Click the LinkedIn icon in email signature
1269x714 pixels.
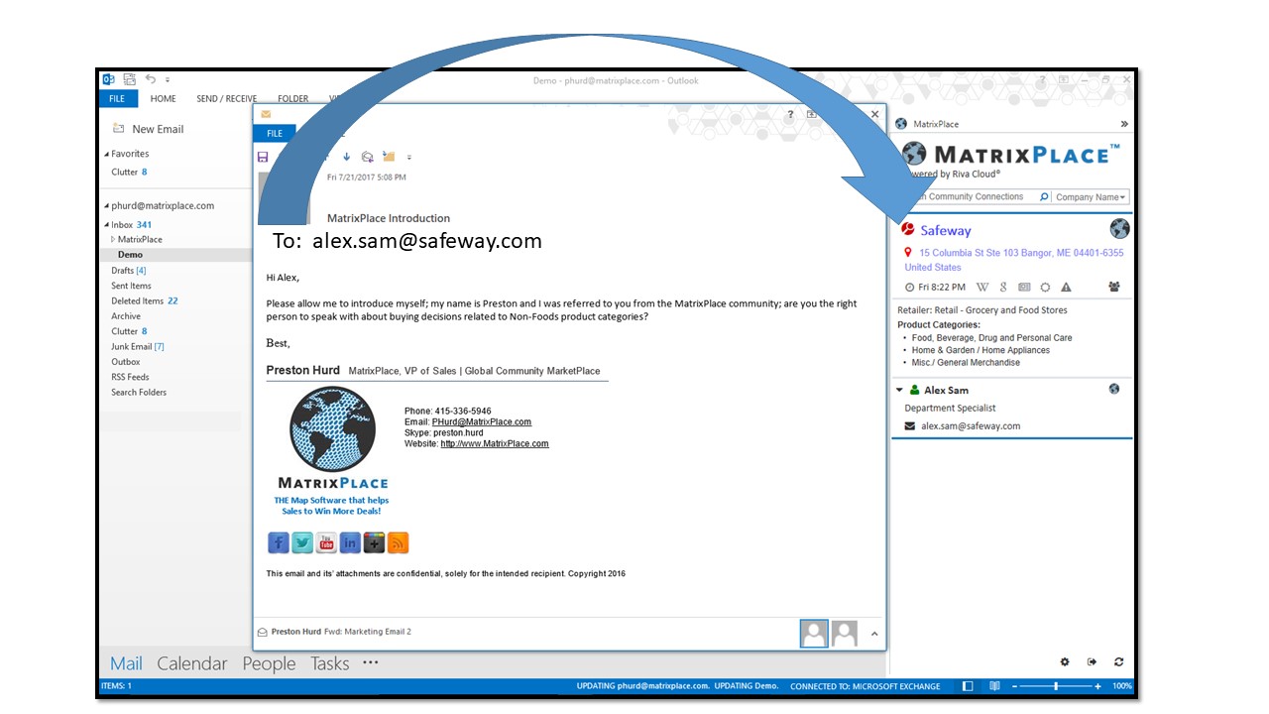[350, 542]
